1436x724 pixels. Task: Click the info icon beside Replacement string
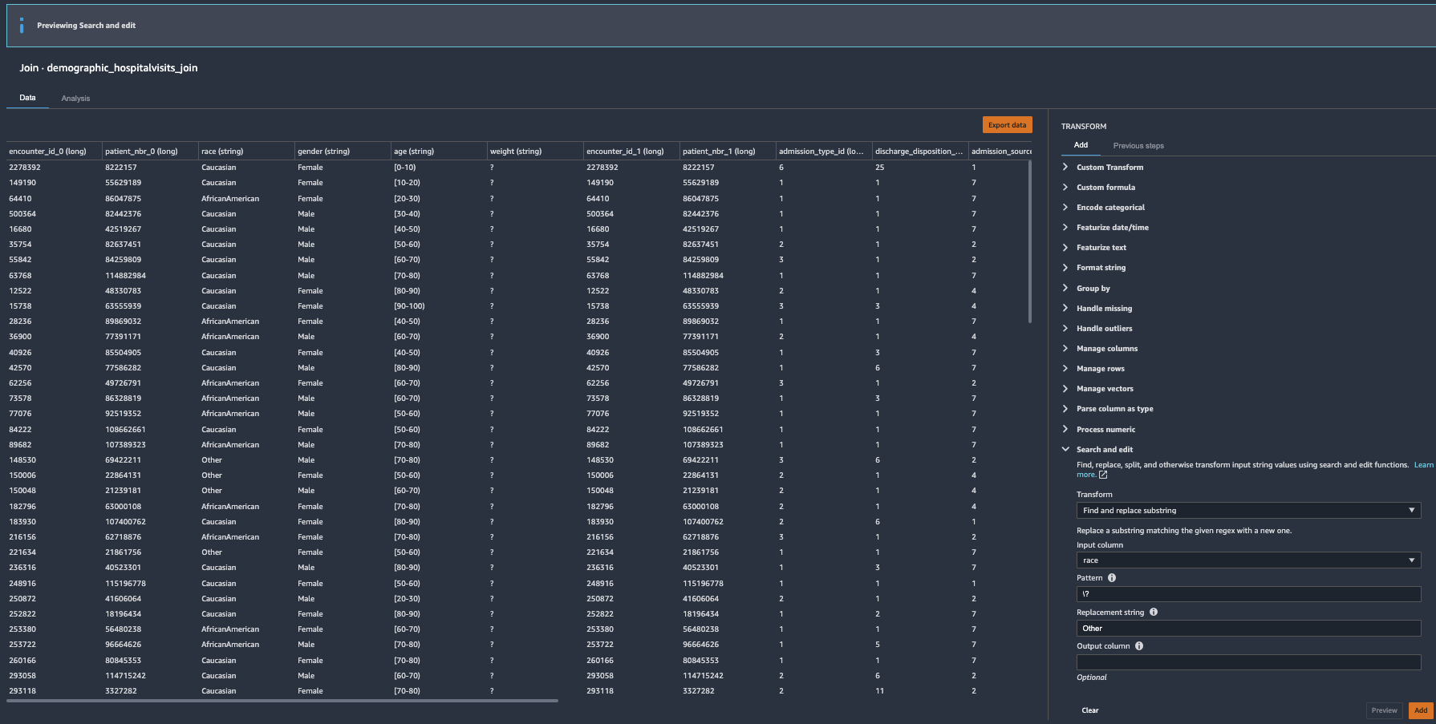[1154, 612]
